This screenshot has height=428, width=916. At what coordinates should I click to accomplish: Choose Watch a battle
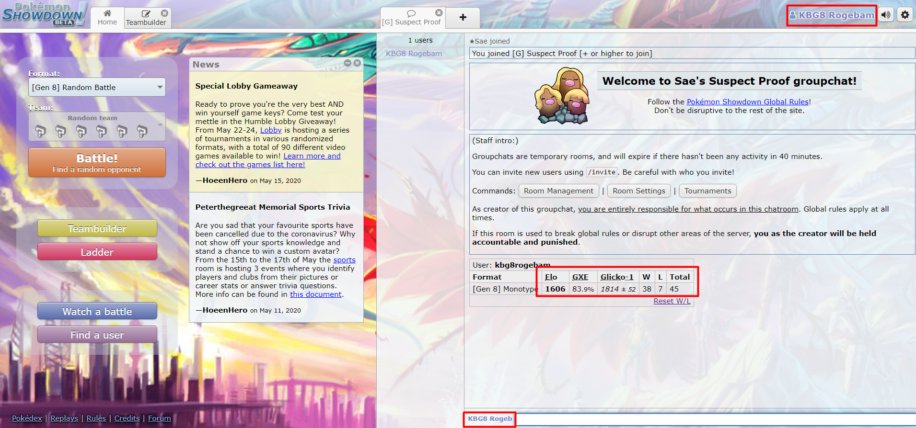[x=97, y=311]
